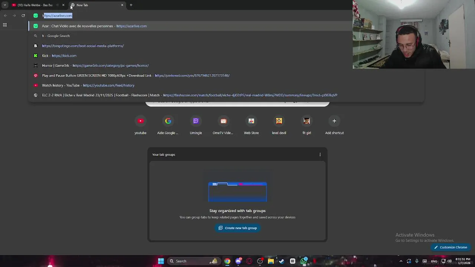This screenshot has width=475, height=267.
Task: Click the Add shortcut plus tile
Action: [334, 125]
